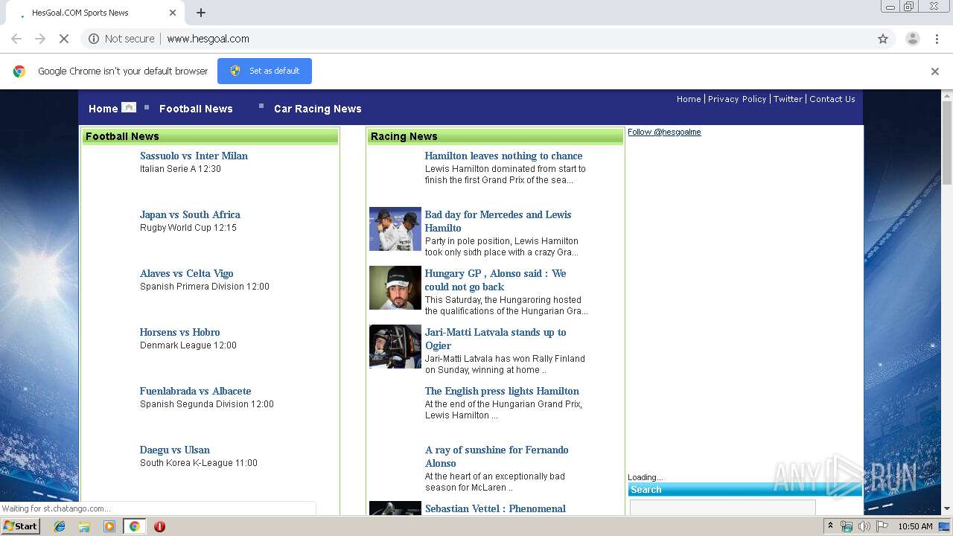The height and width of the screenshot is (536, 953).
Task: Open the Not secure site info icon
Action: [x=94, y=39]
